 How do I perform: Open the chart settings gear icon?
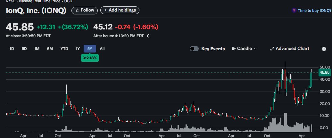[324, 49]
